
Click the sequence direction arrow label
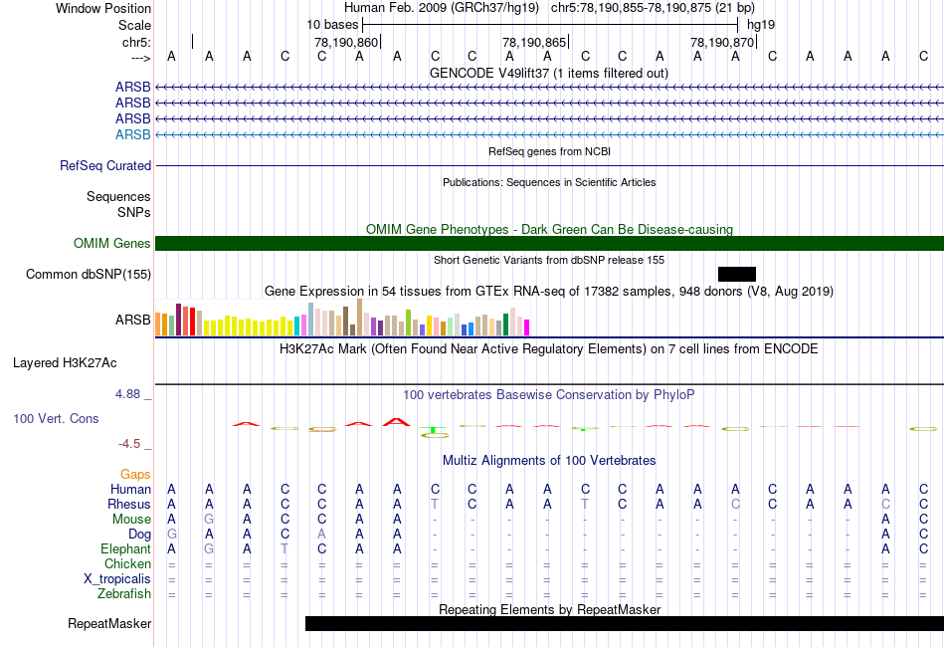[x=140, y=58]
